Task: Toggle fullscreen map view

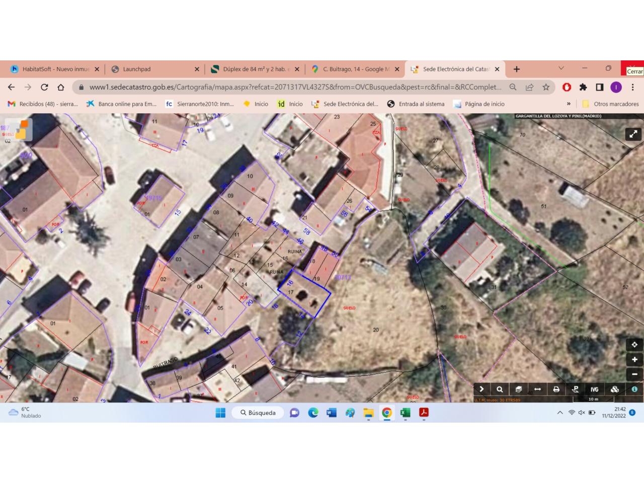Action: tap(633, 134)
